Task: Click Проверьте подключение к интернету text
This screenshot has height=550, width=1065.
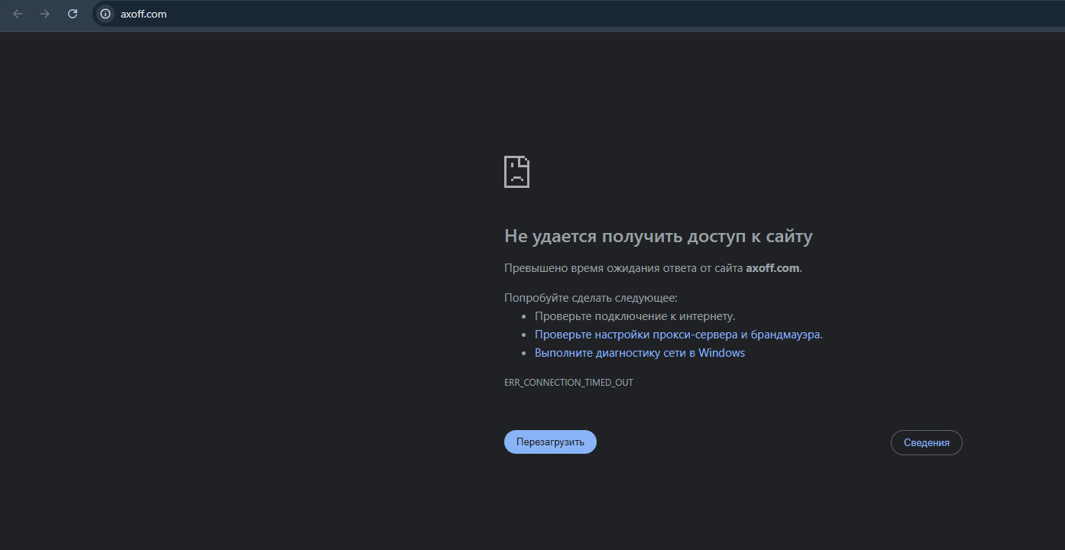Action: tap(635, 316)
